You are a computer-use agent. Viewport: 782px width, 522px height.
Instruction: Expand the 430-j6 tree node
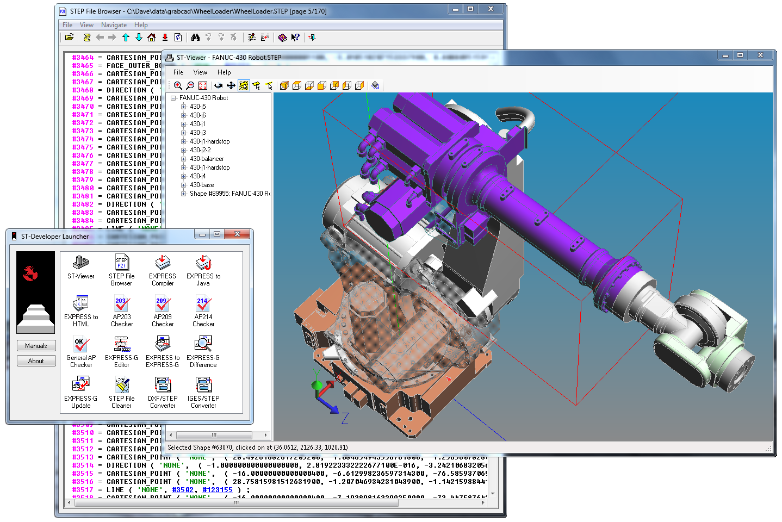coord(184,115)
